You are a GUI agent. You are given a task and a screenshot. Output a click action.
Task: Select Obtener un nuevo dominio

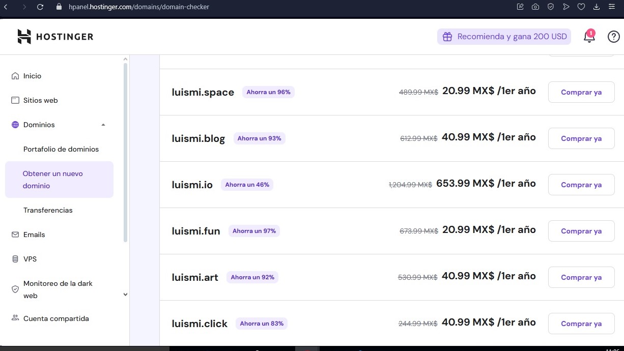pos(59,180)
